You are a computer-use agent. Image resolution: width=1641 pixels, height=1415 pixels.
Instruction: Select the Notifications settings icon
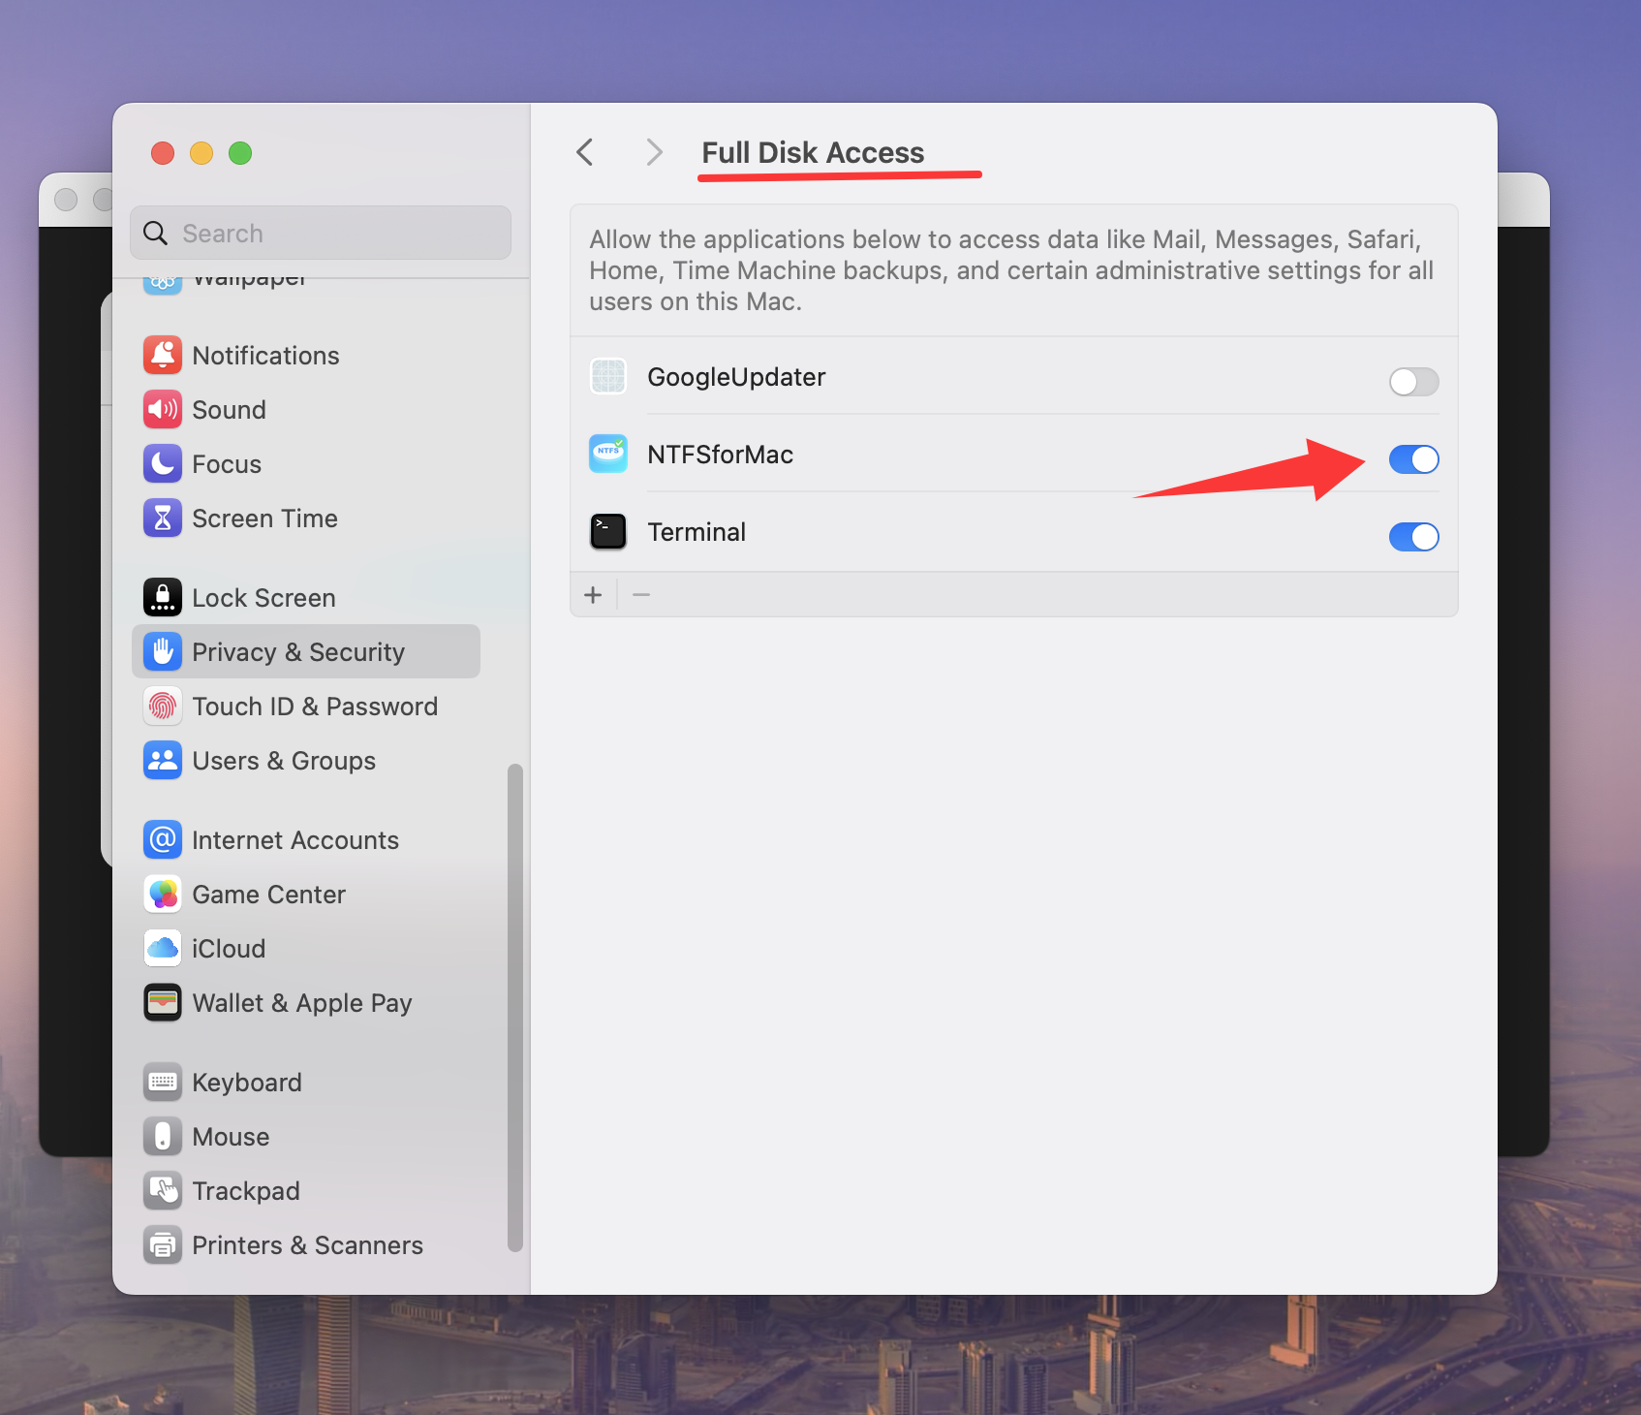(163, 355)
